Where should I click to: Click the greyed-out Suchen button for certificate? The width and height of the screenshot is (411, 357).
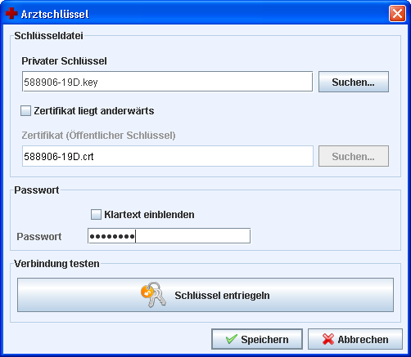coord(354,156)
